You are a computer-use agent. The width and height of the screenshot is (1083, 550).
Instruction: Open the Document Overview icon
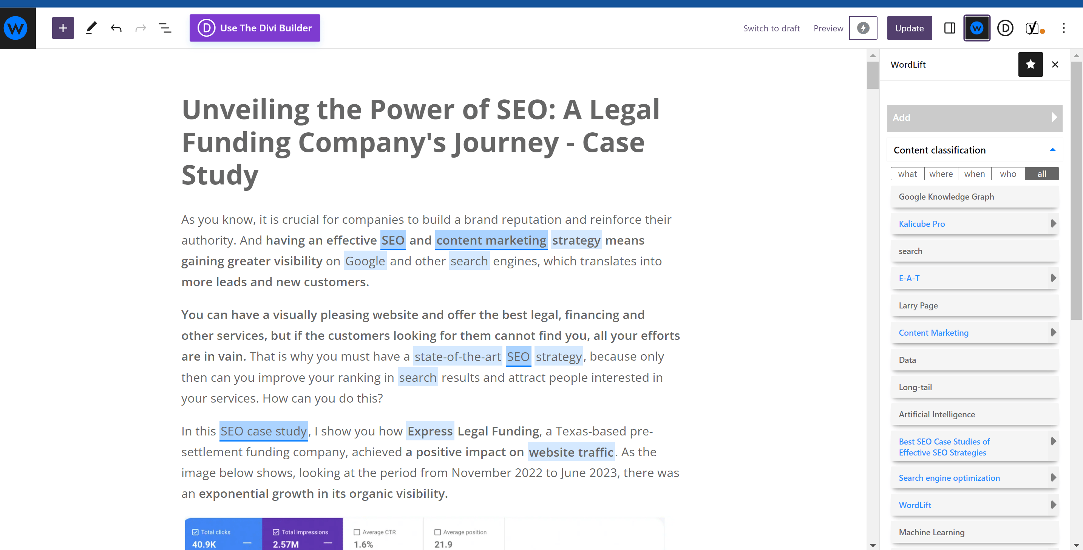pos(165,28)
